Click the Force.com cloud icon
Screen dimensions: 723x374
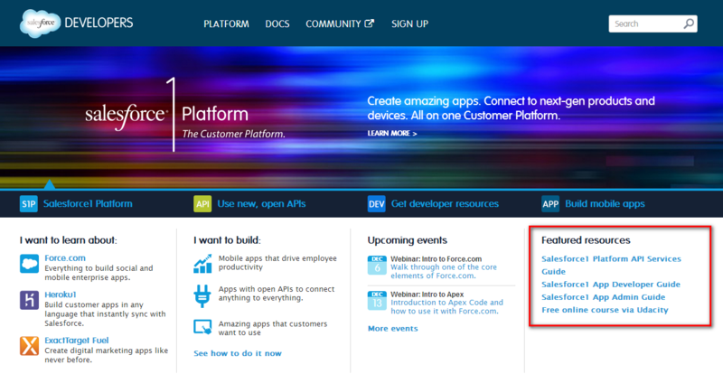(x=29, y=264)
